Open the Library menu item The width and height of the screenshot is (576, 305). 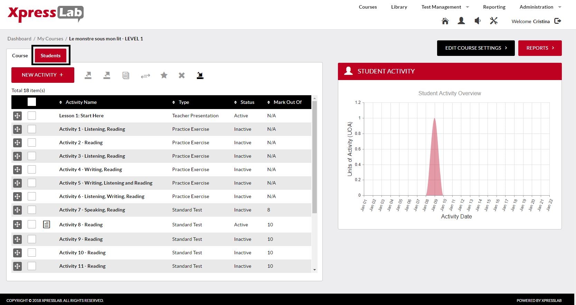pos(399,7)
